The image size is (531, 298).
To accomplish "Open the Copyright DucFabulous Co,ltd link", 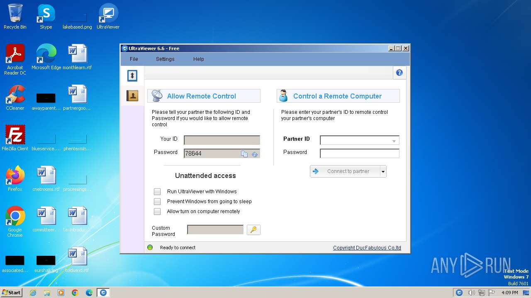I will pos(367,248).
